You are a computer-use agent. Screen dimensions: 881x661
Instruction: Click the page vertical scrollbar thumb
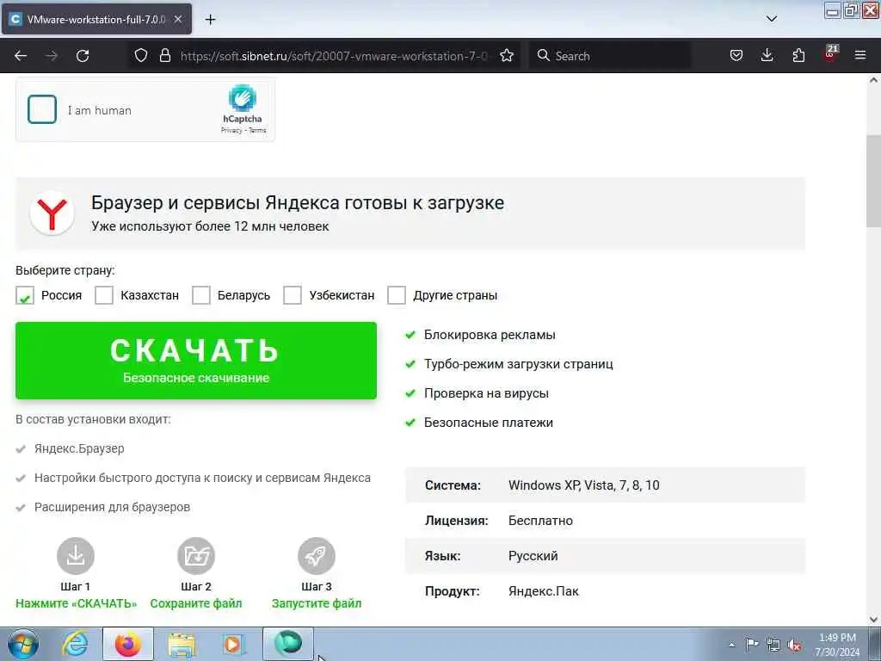[874, 181]
